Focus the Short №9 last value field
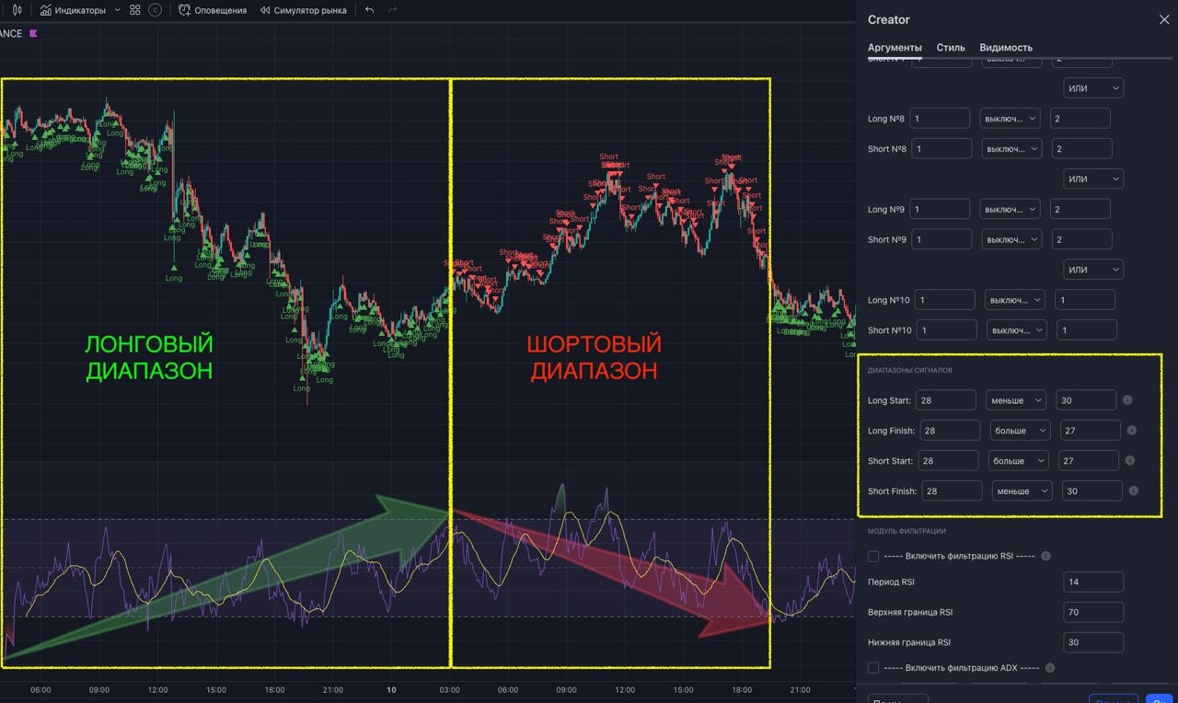 pos(1081,239)
